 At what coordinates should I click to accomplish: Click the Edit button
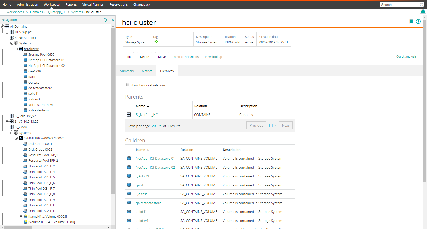click(128, 57)
